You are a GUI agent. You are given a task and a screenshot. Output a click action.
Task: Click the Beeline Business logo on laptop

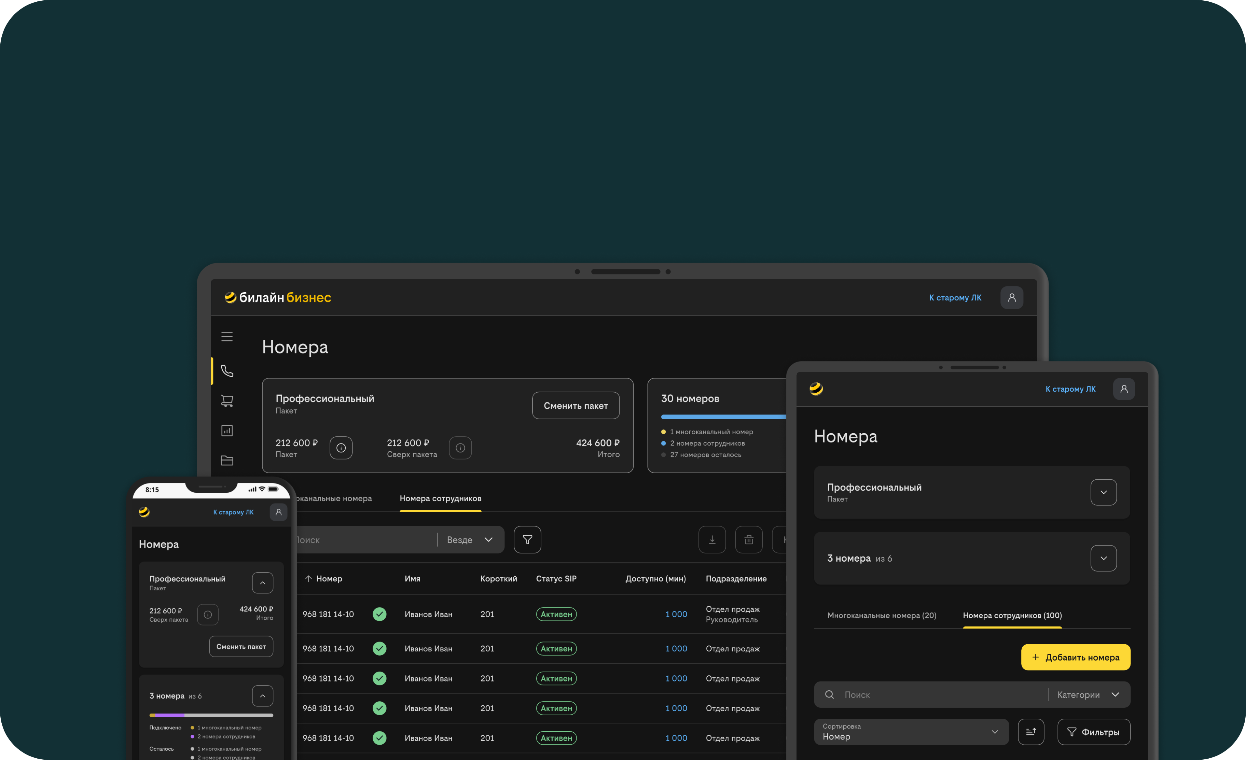click(278, 298)
